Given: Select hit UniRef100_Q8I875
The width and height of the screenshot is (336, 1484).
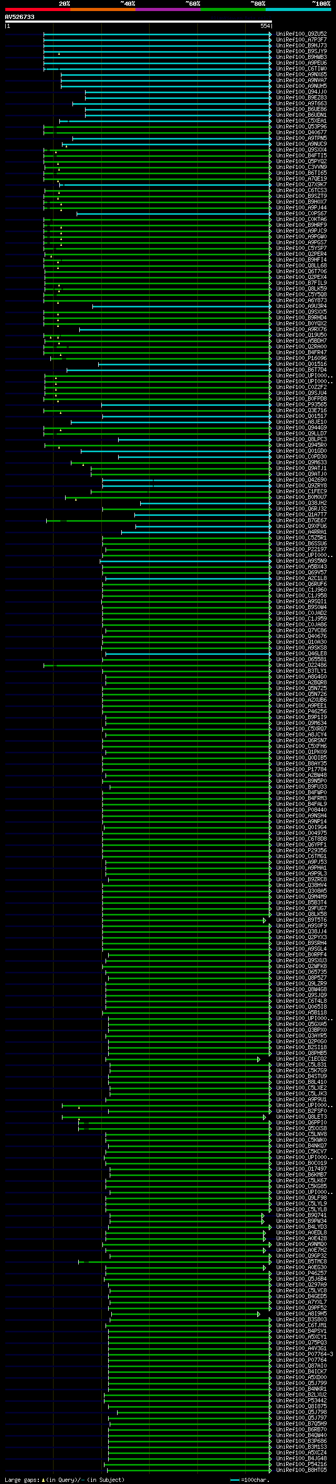Looking at the screenshot, I should 301,1406.
